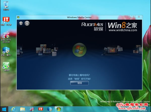Click the central green Windows Media Center orb
151x112 pixels.
[x=80, y=50]
